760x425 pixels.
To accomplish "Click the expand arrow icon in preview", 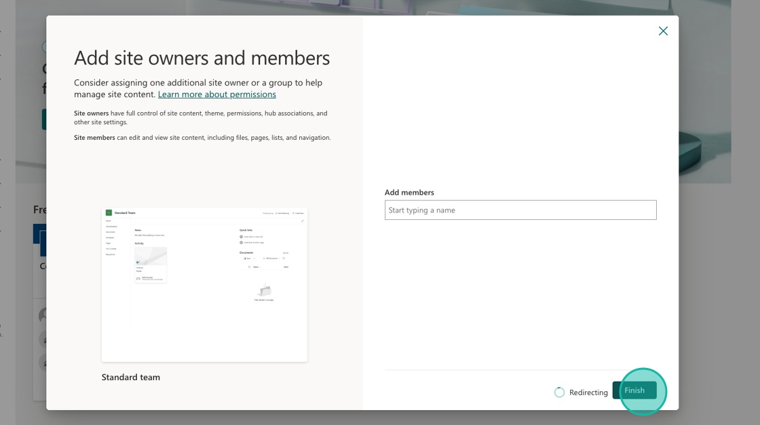I will [x=302, y=221].
